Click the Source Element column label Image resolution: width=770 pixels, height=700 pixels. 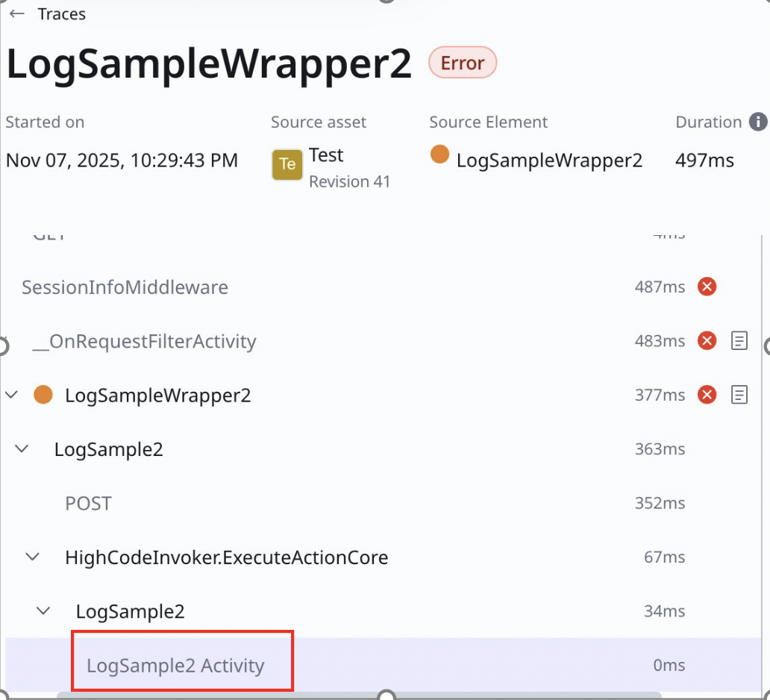[488, 122]
